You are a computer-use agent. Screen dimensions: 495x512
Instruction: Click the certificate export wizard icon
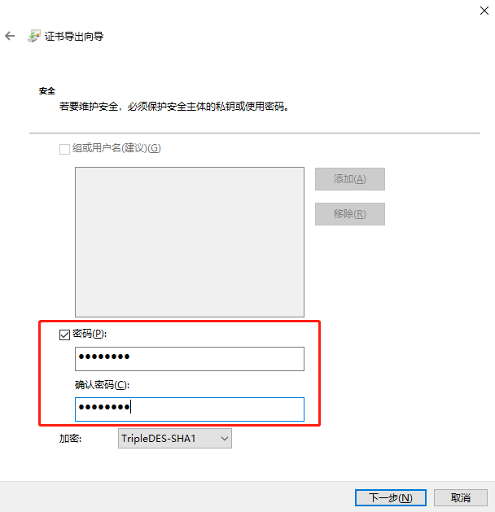(x=34, y=36)
